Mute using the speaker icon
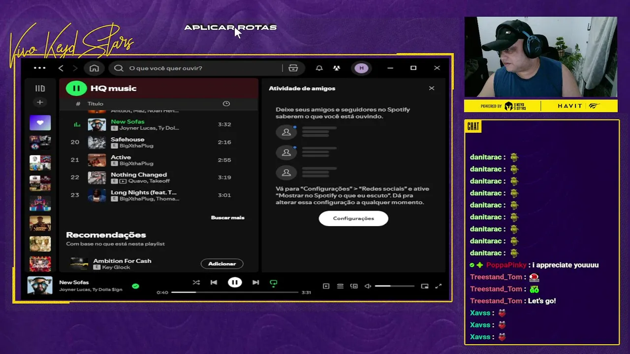630x354 pixels. (x=368, y=286)
